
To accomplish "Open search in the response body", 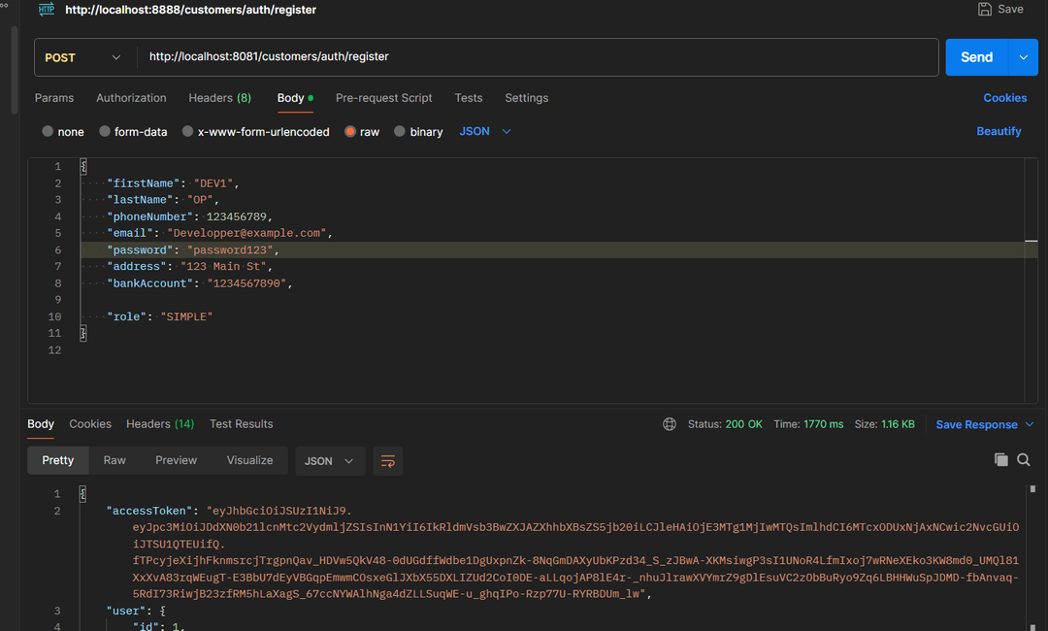I will point(1024,460).
